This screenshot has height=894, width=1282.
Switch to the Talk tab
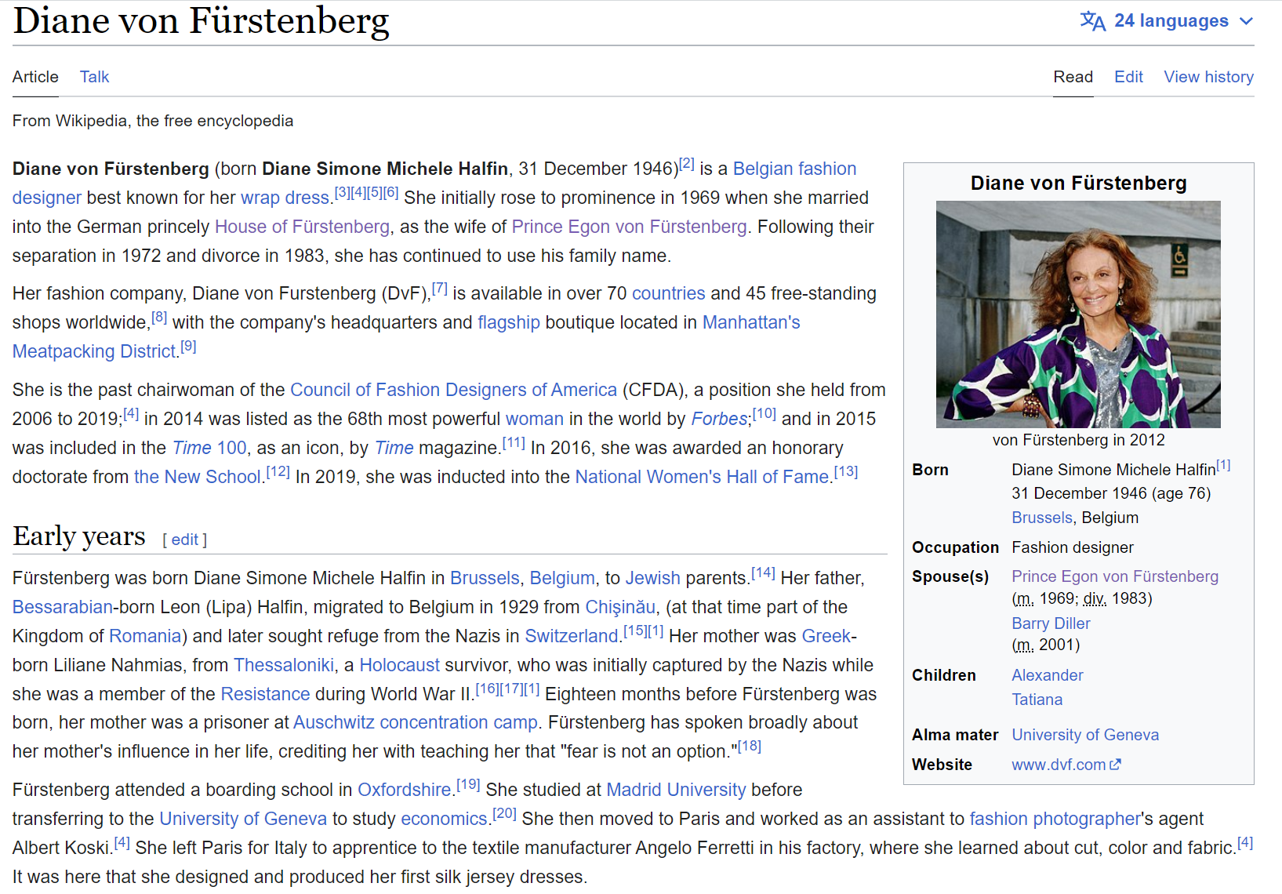click(94, 77)
